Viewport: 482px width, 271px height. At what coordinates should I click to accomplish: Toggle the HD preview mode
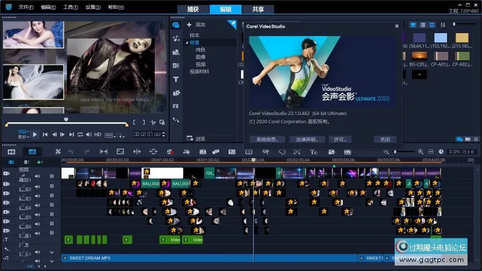click(x=97, y=134)
